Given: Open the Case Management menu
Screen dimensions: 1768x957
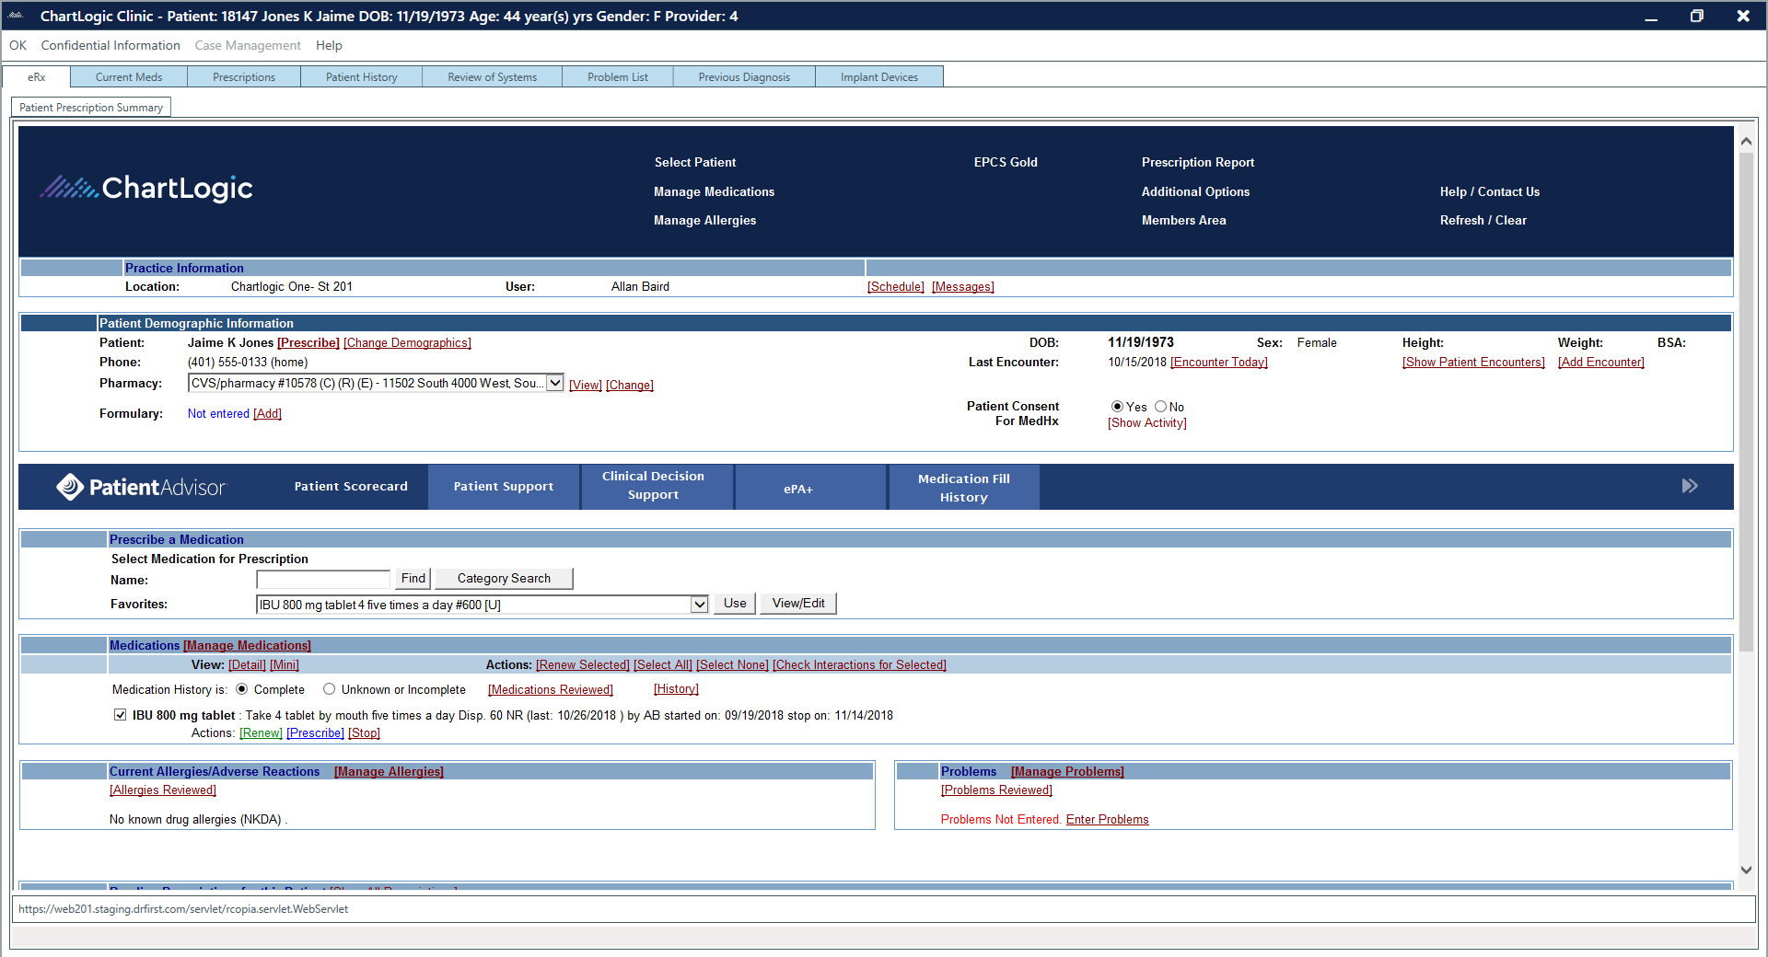Looking at the screenshot, I should (248, 45).
